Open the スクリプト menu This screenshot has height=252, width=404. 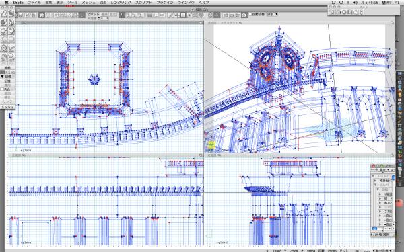pyautogui.click(x=144, y=3)
